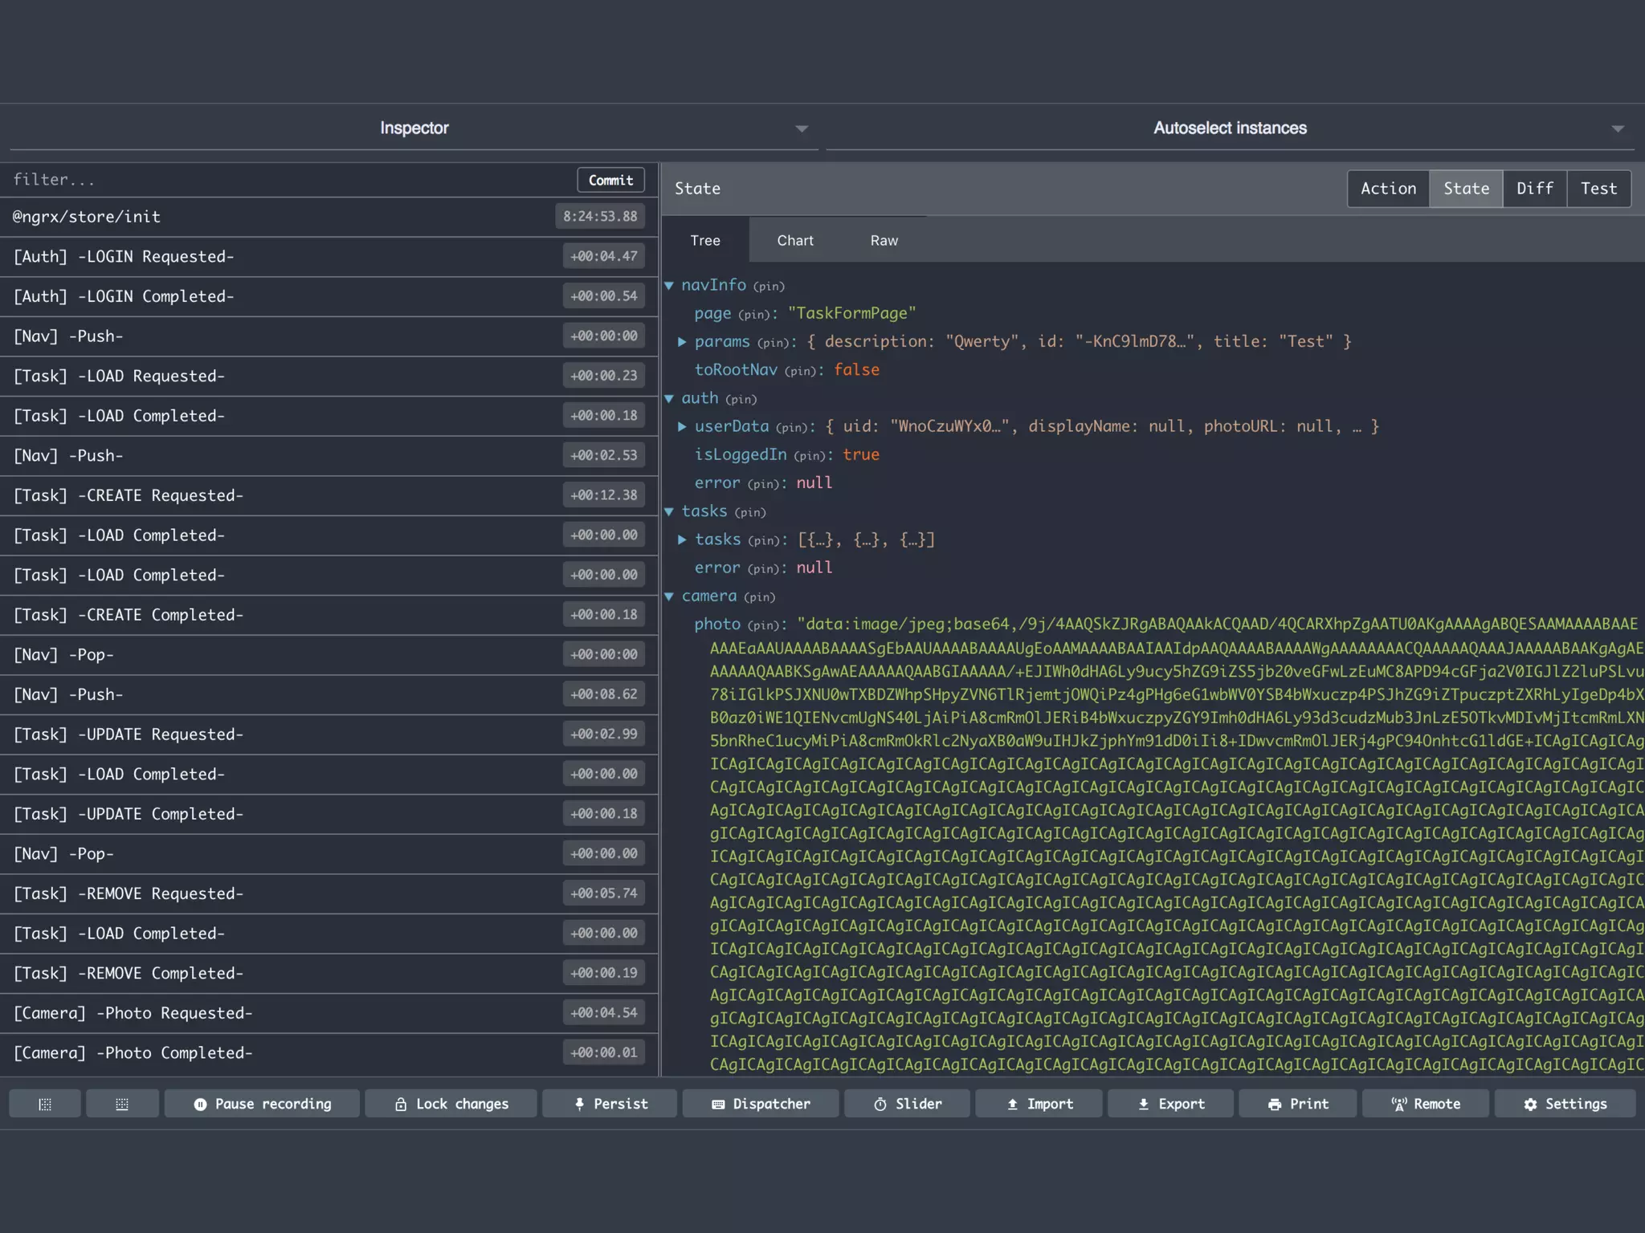Click the bottom panel layout icon button

(122, 1104)
